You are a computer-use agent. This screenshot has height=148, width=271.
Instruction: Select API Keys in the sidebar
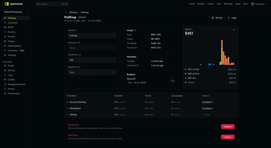pos(16,18)
